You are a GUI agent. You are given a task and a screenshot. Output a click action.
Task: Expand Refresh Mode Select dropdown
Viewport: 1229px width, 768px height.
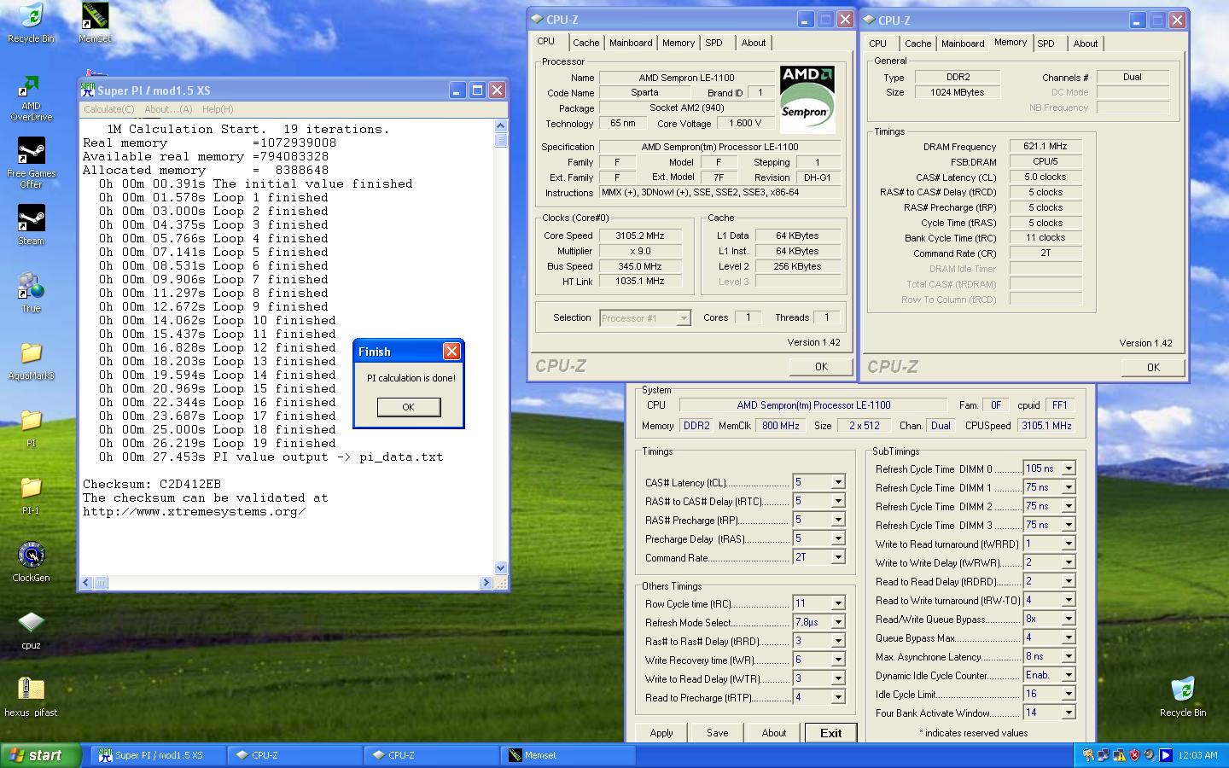[838, 622]
